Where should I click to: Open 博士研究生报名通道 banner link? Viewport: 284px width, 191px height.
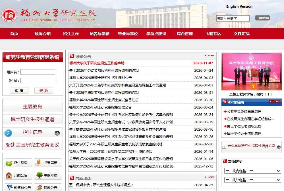pos(33,119)
